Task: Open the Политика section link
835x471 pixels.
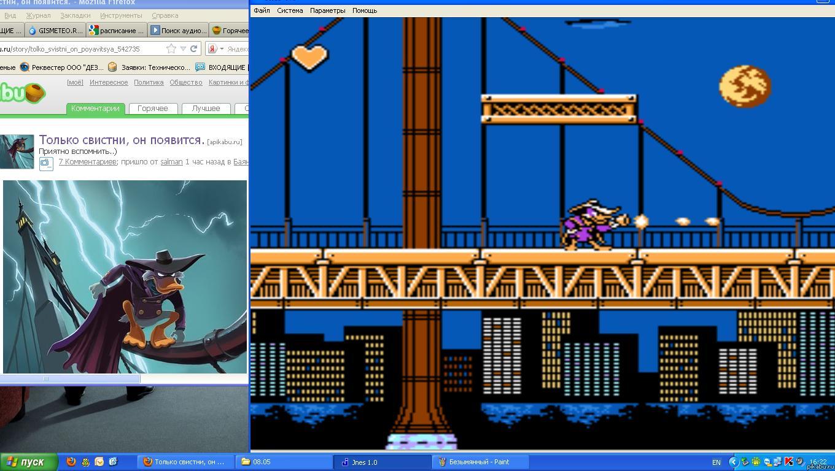Action: pyautogui.click(x=149, y=82)
